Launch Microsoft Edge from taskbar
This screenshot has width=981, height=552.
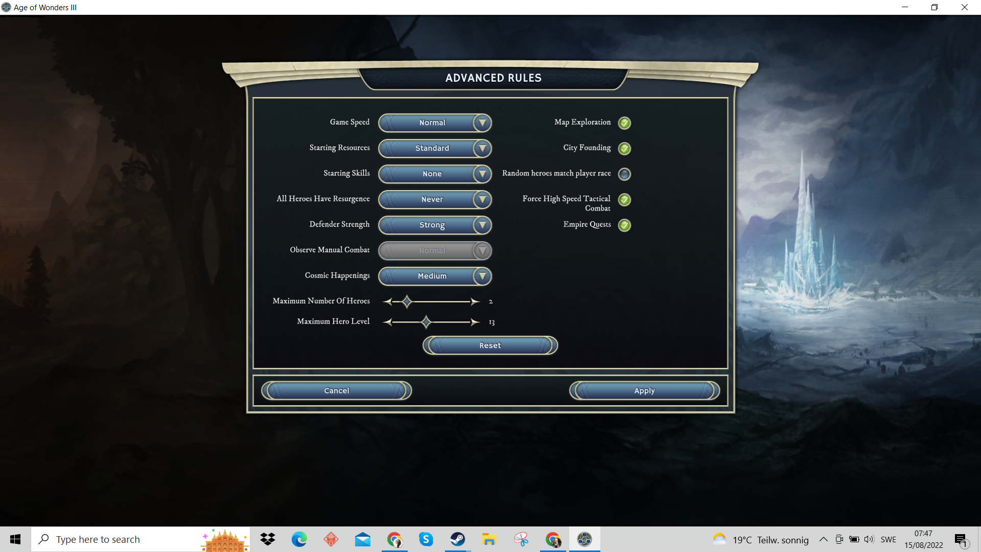click(x=299, y=539)
